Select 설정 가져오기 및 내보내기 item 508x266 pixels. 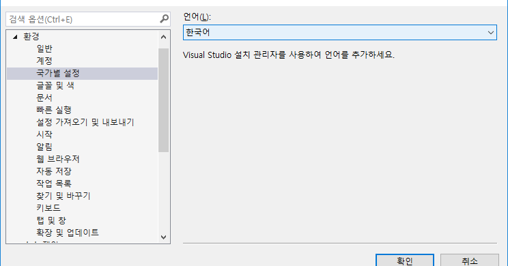(x=85, y=122)
